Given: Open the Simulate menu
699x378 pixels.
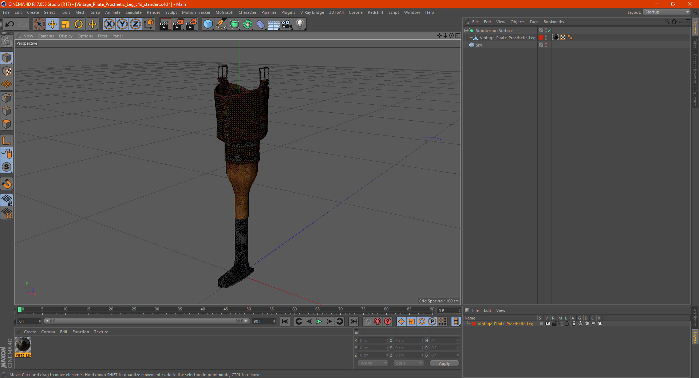Looking at the screenshot, I should (134, 12).
